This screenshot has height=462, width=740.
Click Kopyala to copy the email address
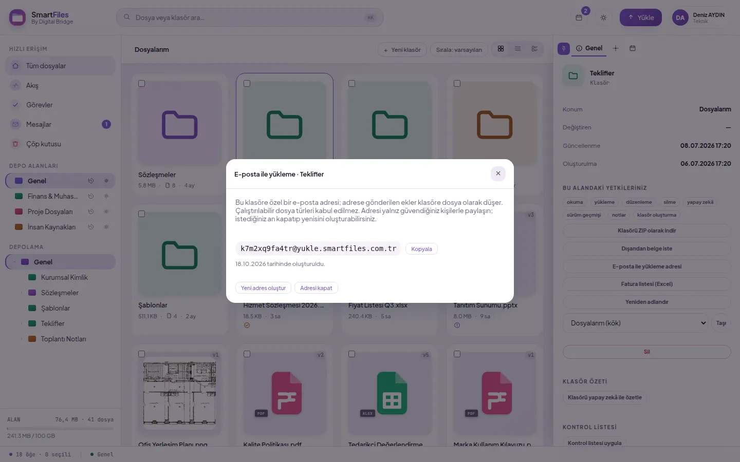coord(421,249)
